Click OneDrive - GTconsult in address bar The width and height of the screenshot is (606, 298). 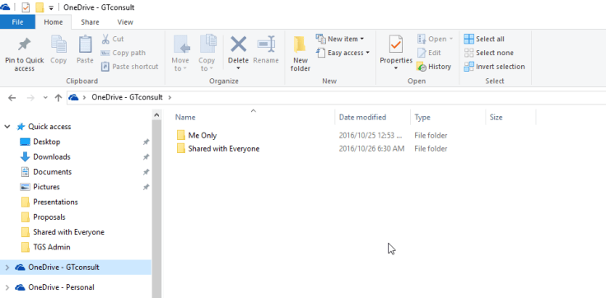[x=127, y=97]
